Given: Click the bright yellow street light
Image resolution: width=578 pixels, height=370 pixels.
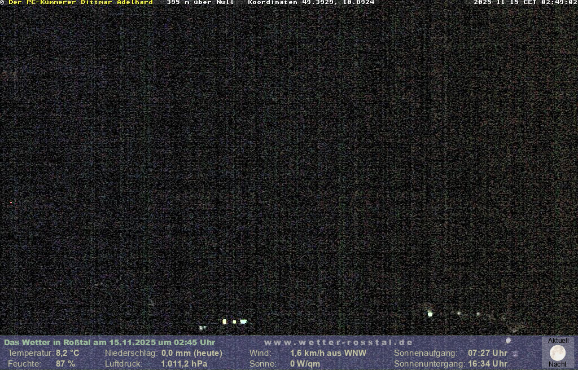Looking at the screenshot, I should [x=225, y=321].
